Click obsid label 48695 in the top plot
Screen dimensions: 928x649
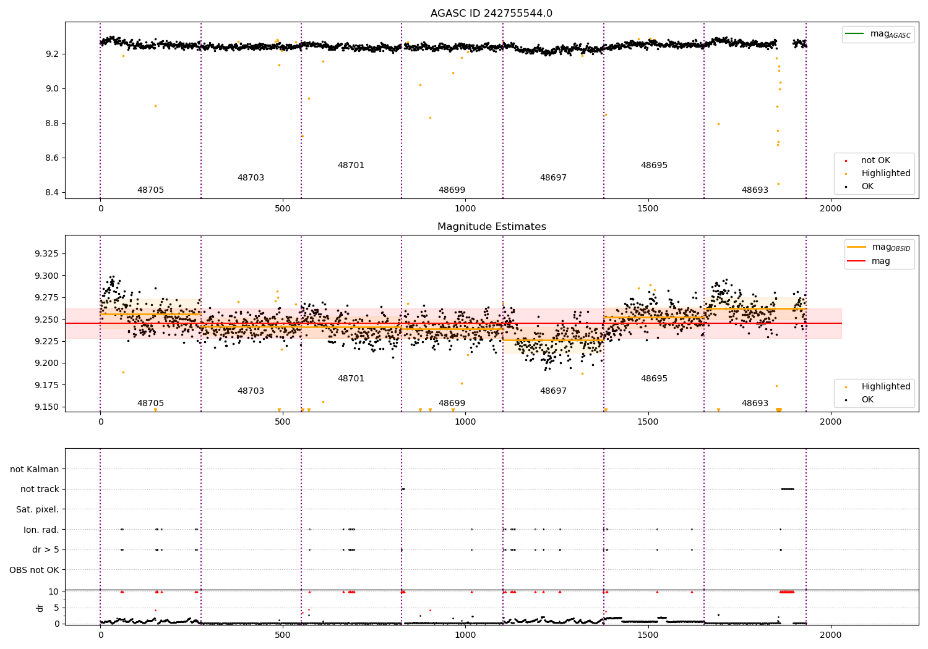654,166
